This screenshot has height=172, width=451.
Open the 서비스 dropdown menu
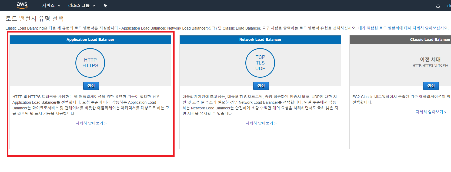click(51, 5)
